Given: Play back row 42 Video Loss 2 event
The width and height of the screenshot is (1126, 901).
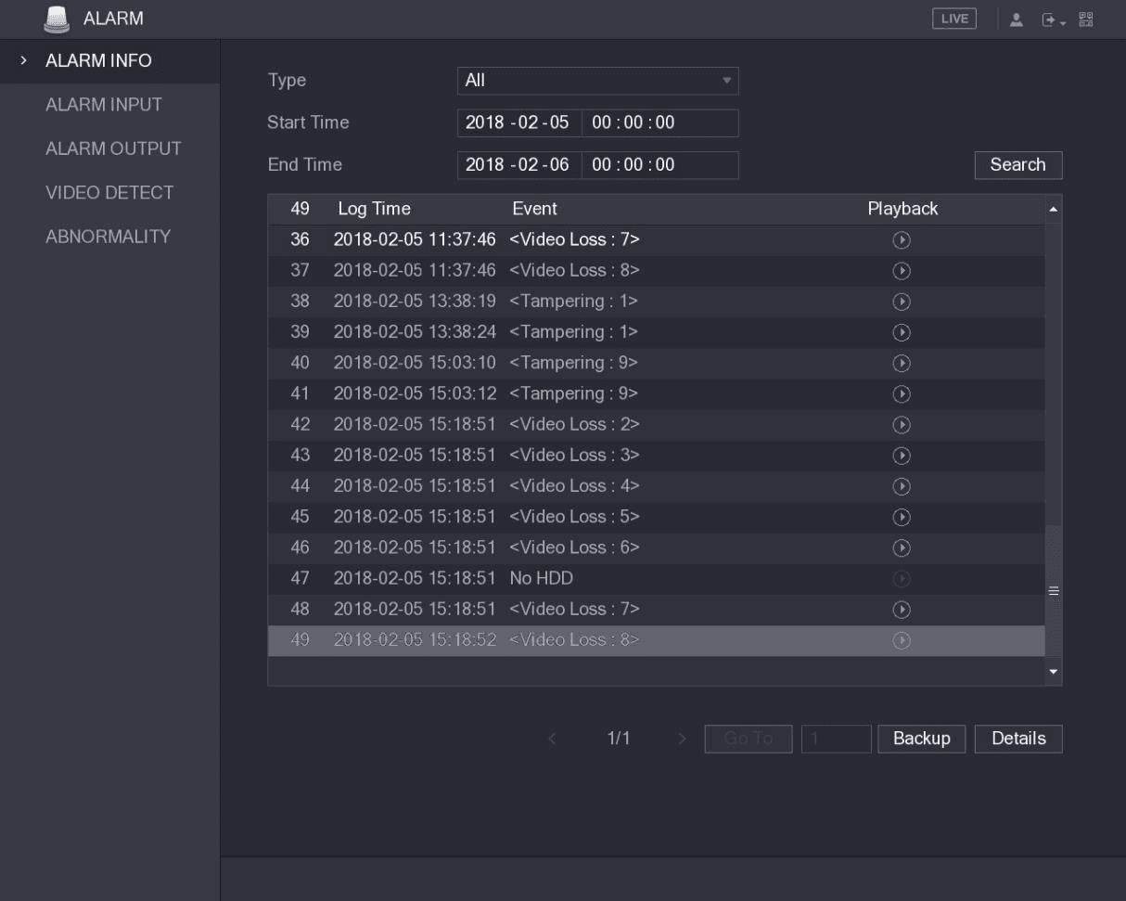Looking at the screenshot, I should [x=900, y=425].
